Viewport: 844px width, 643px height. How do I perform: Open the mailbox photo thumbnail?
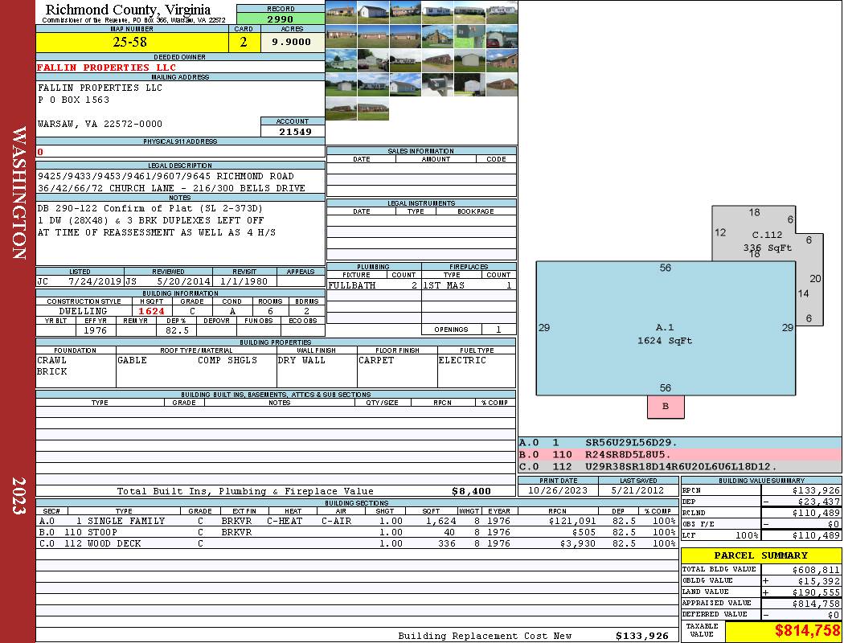(x=437, y=84)
